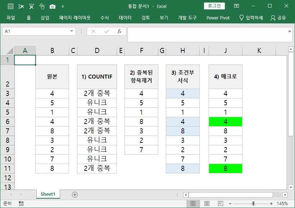Click the '3) 조건부 서식' header cell
The height and width of the screenshot is (208, 295).
[183, 77]
